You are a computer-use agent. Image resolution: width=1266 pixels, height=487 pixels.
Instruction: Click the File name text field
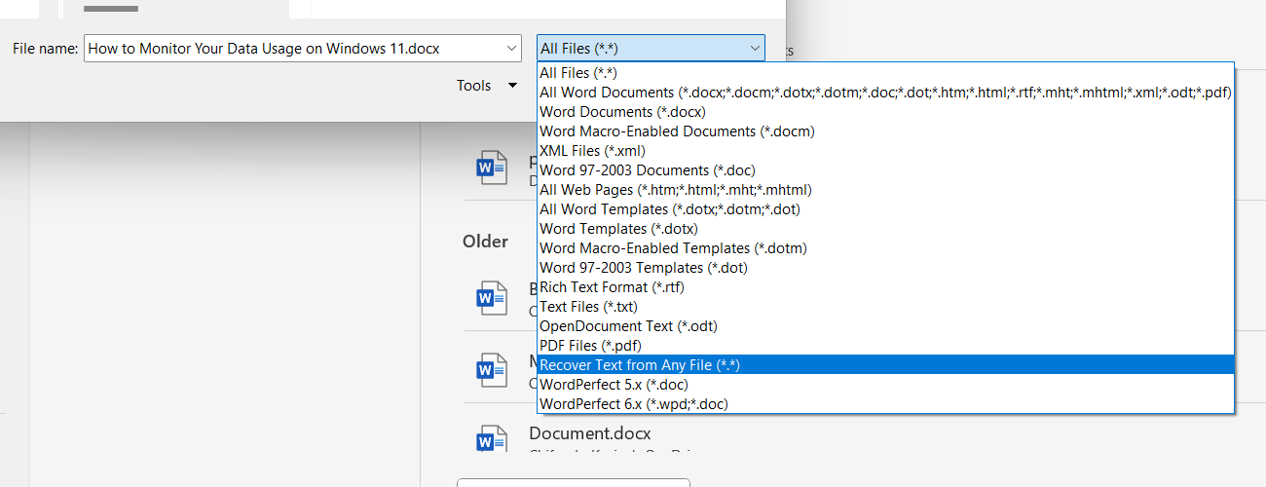pyautogui.click(x=293, y=49)
